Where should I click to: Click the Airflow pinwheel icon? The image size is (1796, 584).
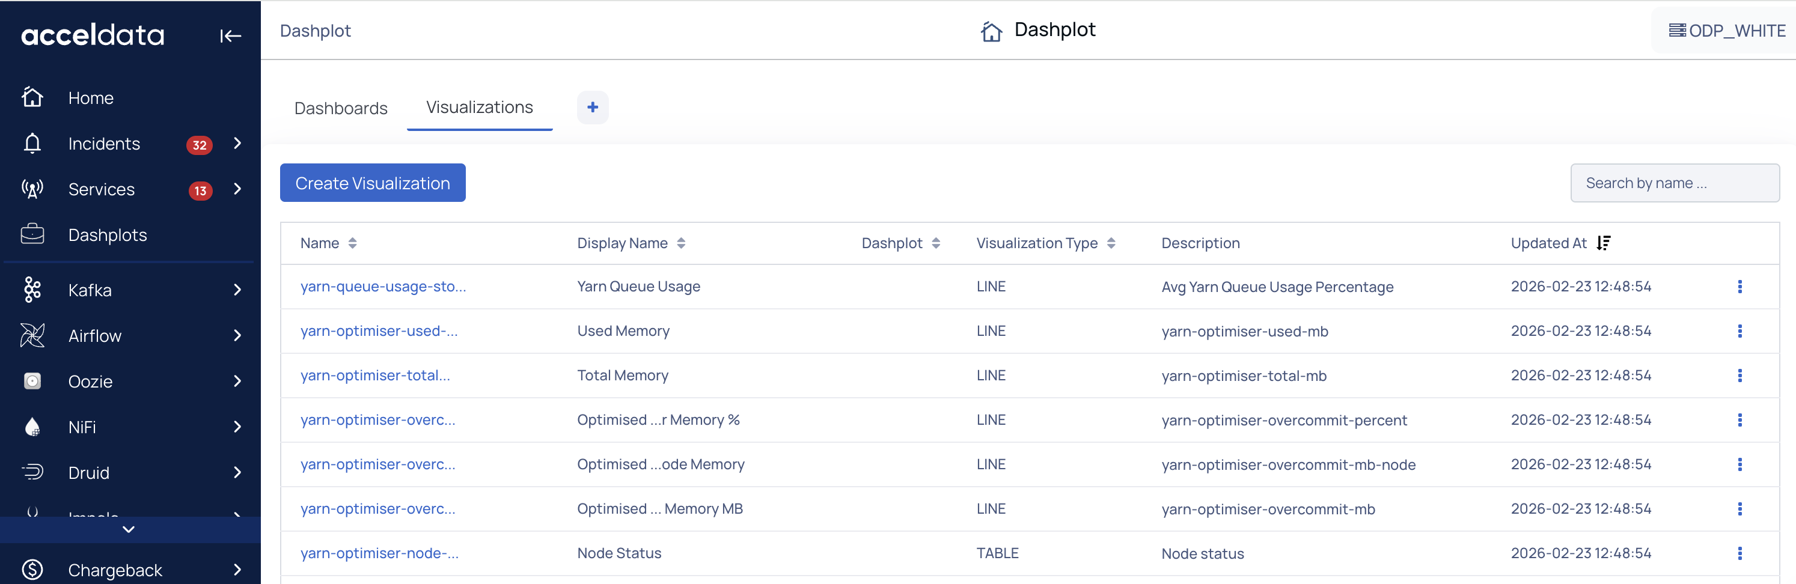pyautogui.click(x=32, y=336)
